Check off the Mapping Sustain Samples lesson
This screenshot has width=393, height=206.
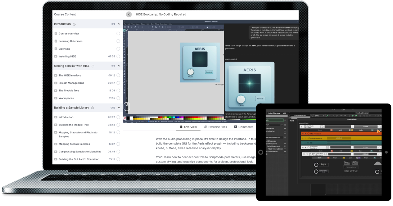tap(118, 144)
